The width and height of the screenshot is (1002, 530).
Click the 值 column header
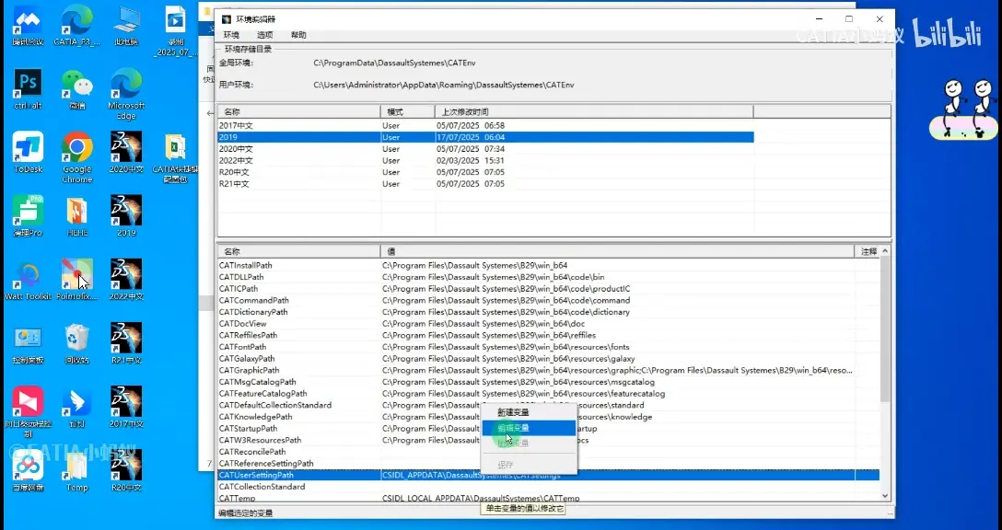pyautogui.click(x=617, y=251)
